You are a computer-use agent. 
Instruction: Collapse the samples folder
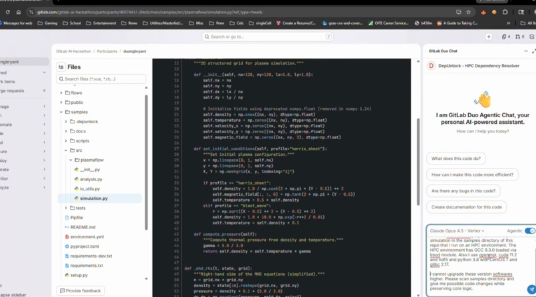[61, 112]
